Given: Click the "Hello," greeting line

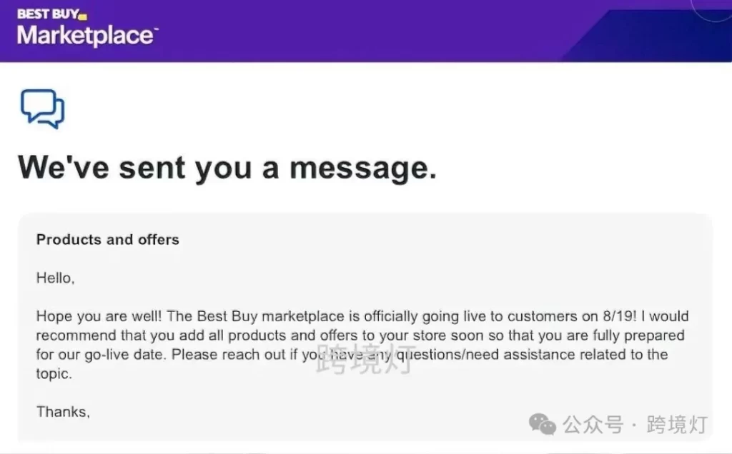Looking at the screenshot, I should (56, 278).
